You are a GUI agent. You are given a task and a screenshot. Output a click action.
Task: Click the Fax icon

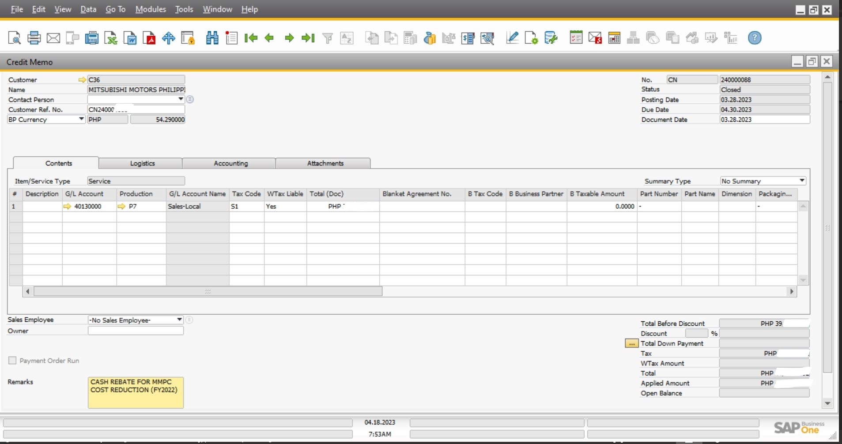coord(91,38)
